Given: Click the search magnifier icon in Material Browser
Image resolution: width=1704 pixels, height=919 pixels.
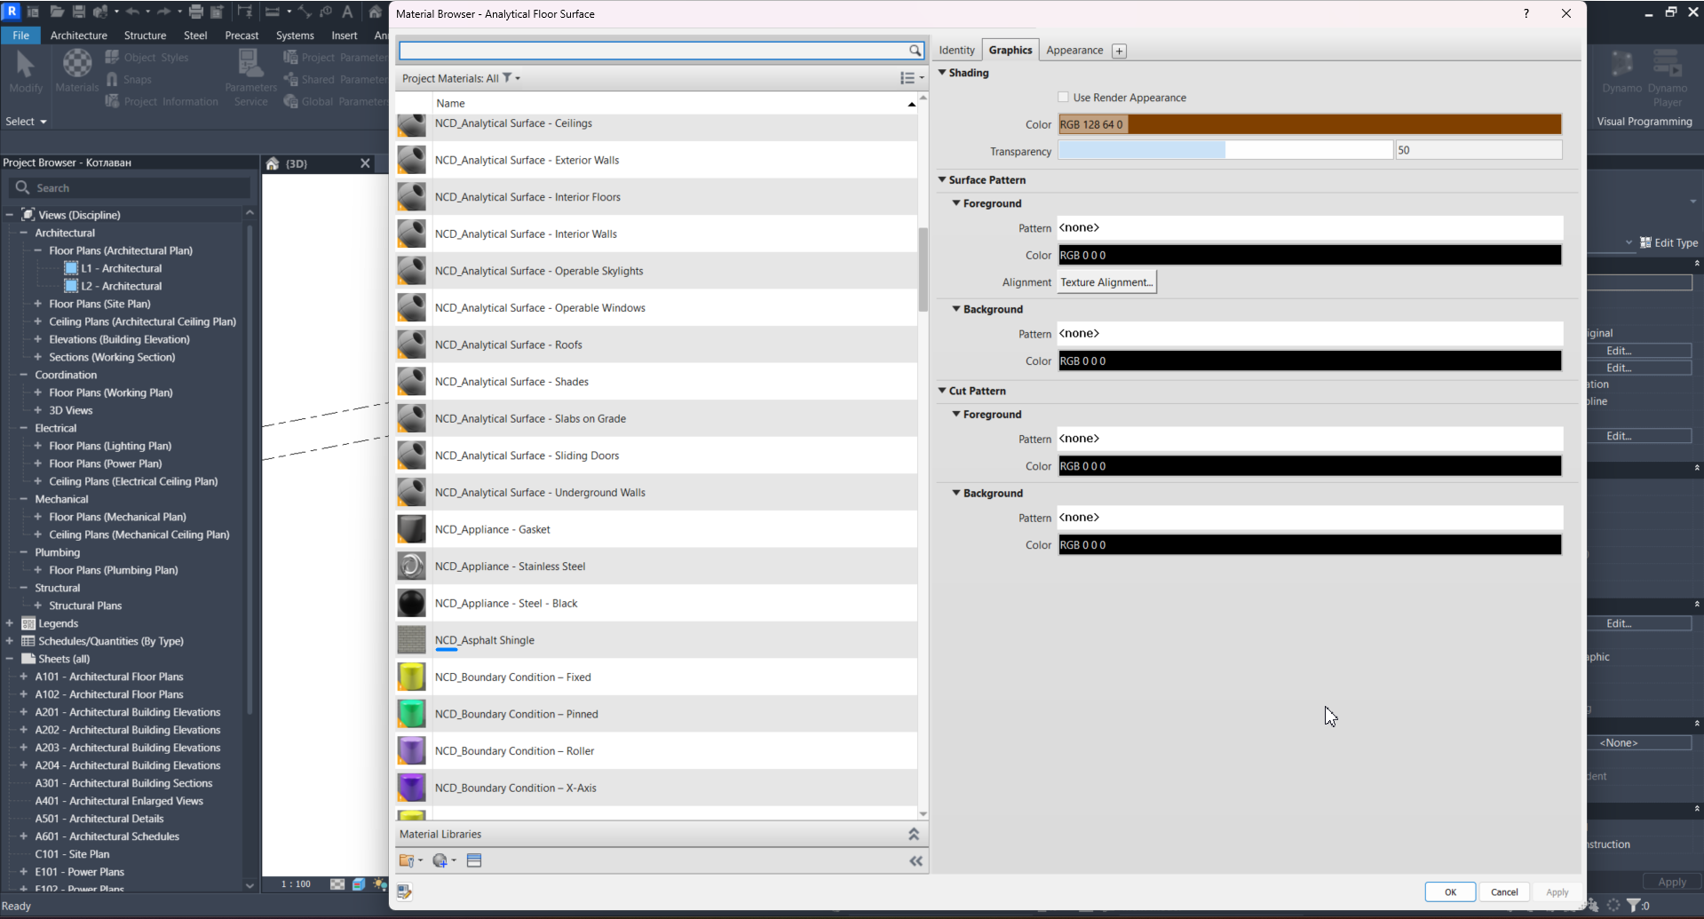Looking at the screenshot, I should [x=915, y=51].
